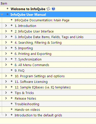This screenshot has width=96, height=124.
Task: Open InfoQube Documentation: Main Page
Action: 42,20
